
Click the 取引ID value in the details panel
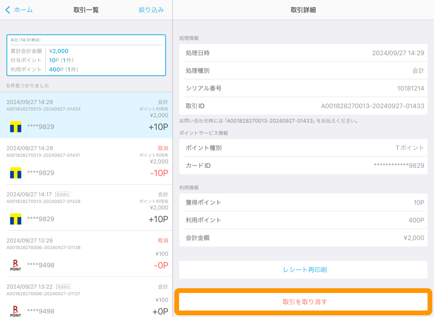[373, 106]
